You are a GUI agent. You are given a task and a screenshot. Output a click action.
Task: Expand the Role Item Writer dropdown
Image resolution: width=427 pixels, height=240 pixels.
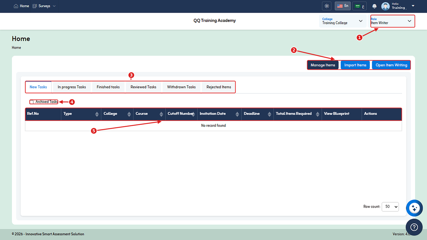(393, 21)
